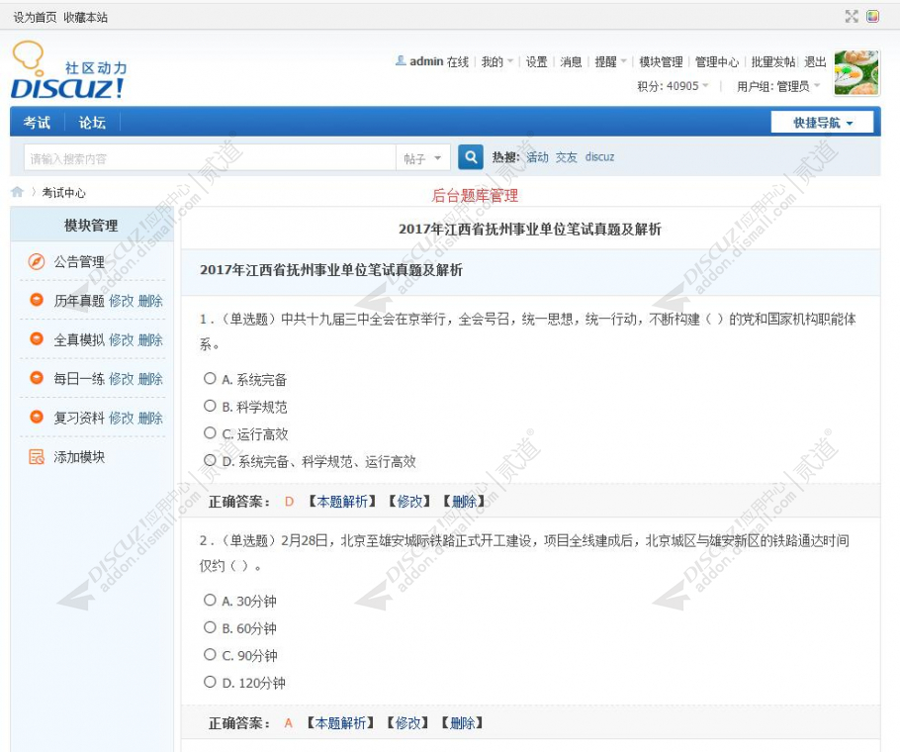Click 设为首页 link
Screen dimensions: 900x752
point(35,17)
